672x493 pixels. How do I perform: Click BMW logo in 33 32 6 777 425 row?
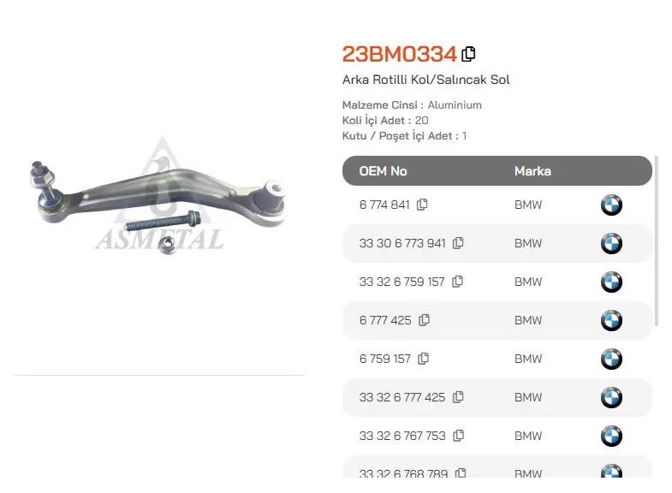point(611,398)
